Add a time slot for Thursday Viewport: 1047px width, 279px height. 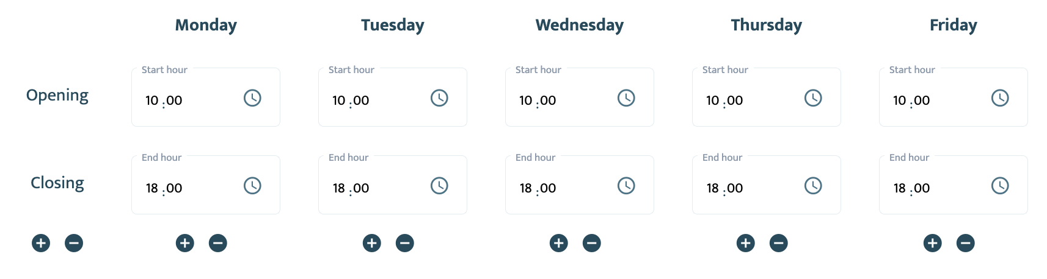(746, 243)
